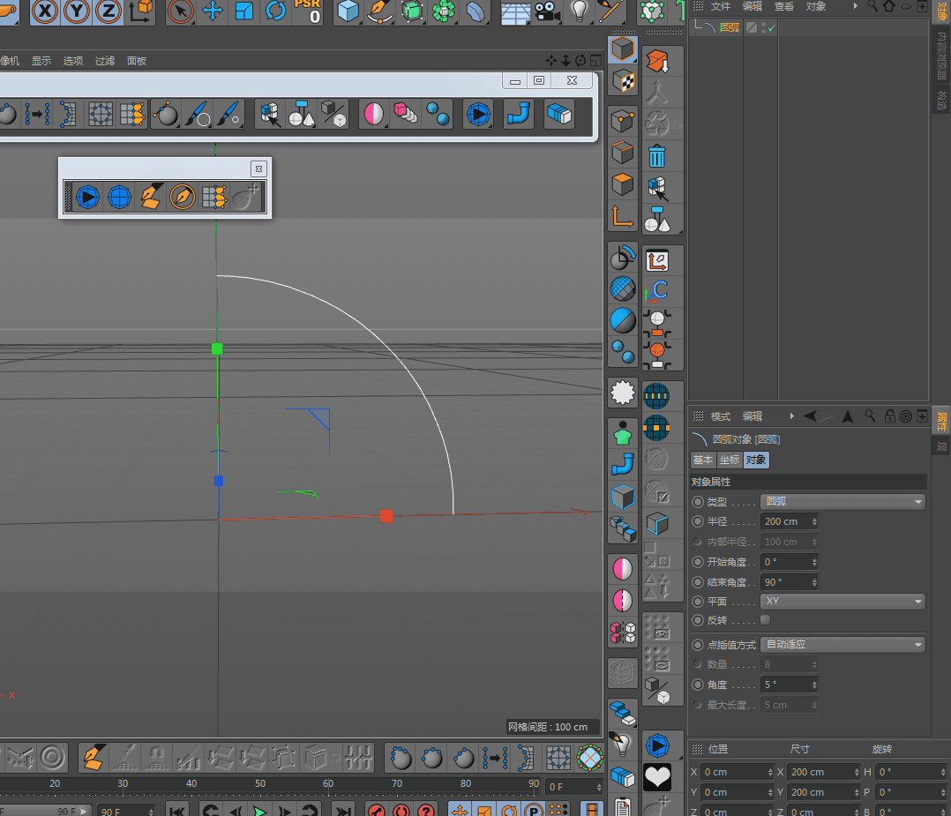Click the 半径 animation radio dot
Image resolution: width=951 pixels, height=816 pixels.
click(x=698, y=521)
